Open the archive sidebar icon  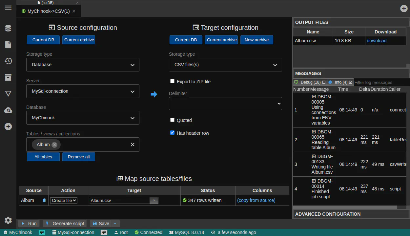pos(8,77)
